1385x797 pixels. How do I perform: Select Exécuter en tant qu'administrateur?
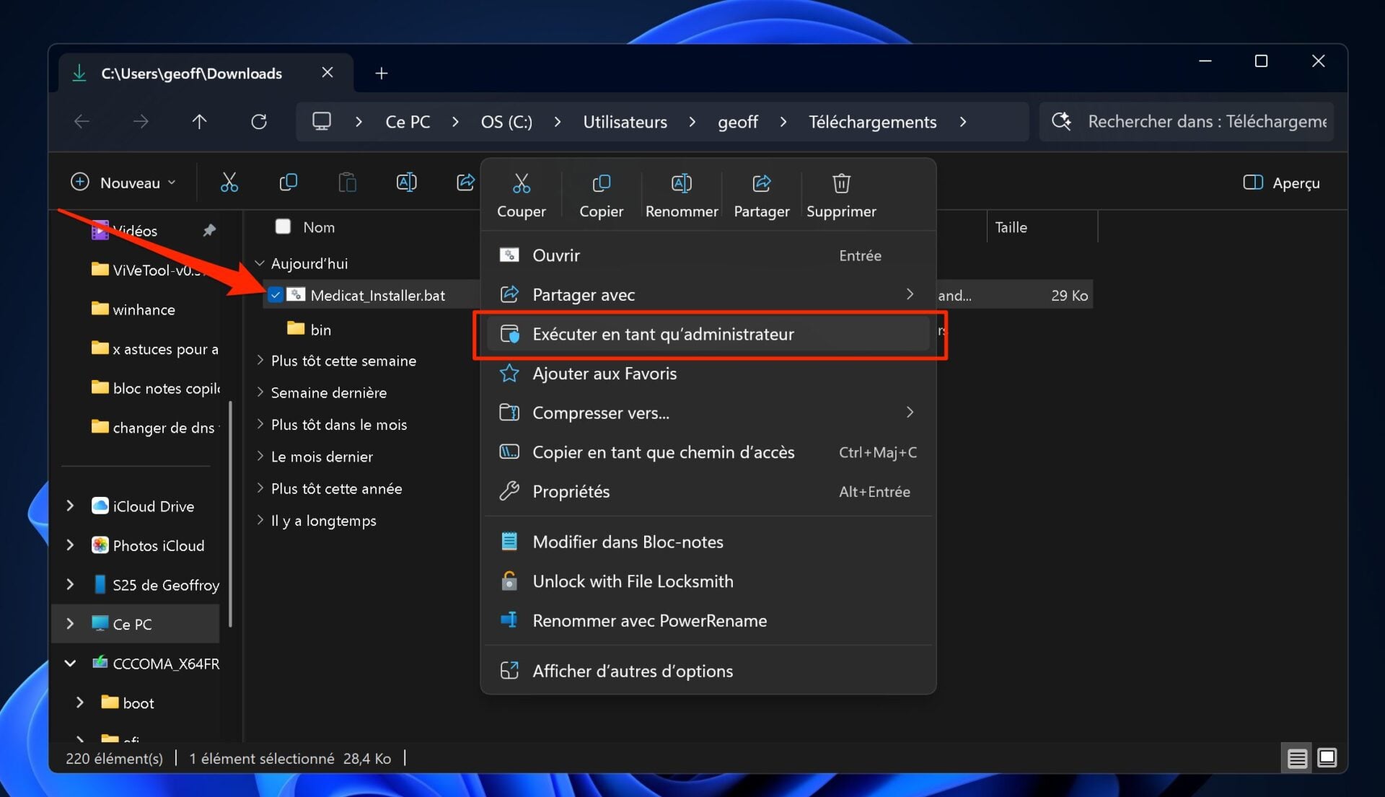[x=662, y=335]
